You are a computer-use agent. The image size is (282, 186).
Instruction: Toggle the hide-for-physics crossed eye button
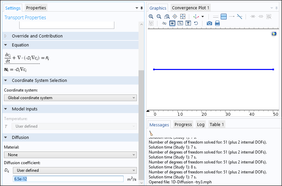[164, 23]
